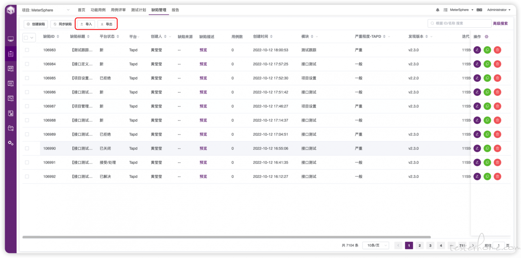Open the selection options chevron beside select-all checkbox

(32, 38)
